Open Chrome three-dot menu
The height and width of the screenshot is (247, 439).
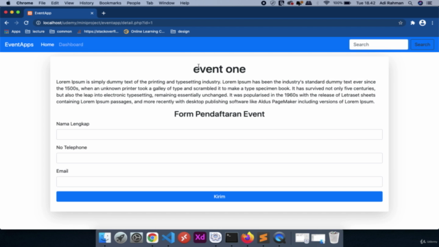click(x=432, y=23)
